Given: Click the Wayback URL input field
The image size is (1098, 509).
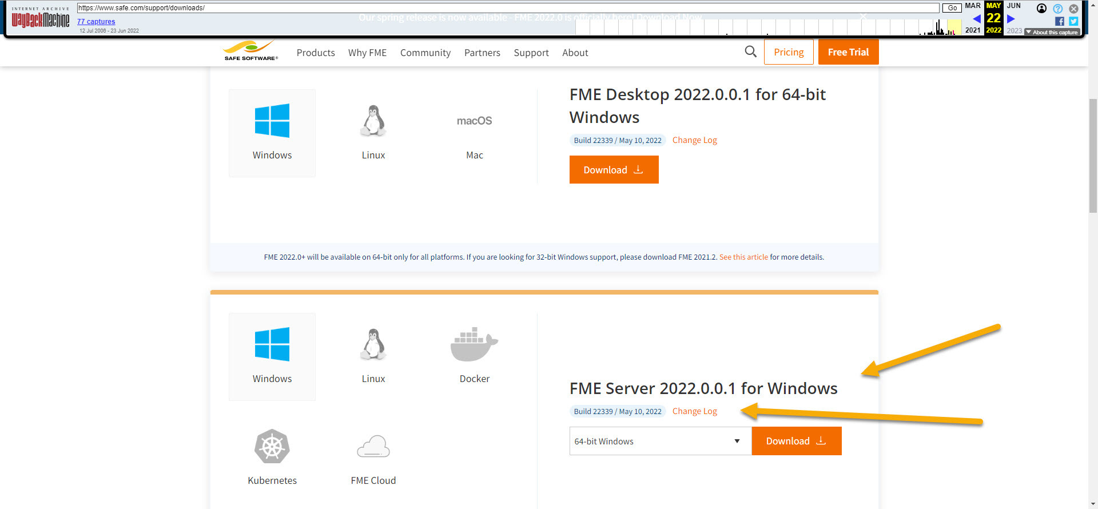Looking at the screenshot, I should pos(508,8).
